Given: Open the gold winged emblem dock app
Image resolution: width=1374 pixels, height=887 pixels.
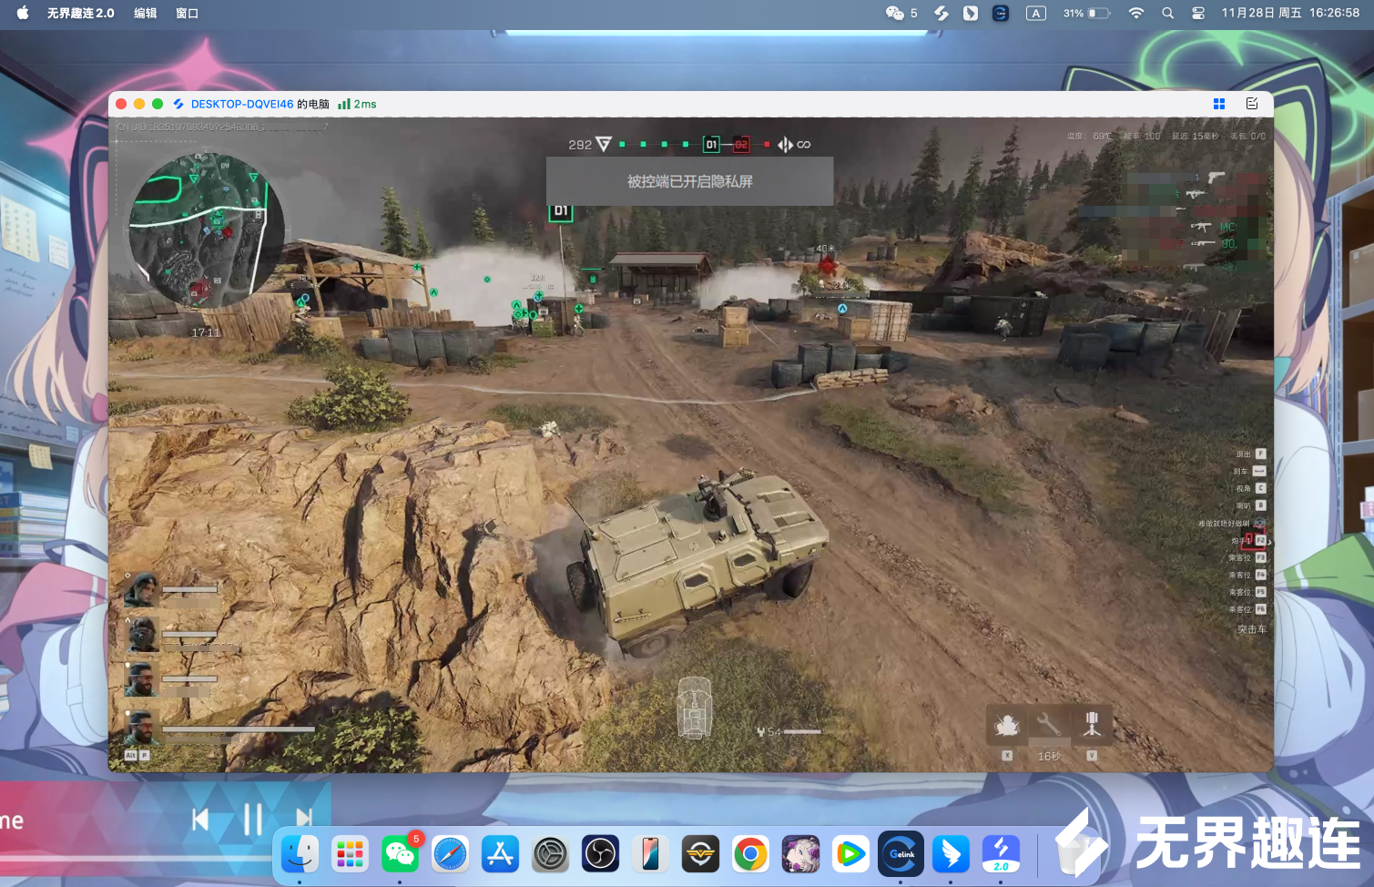Looking at the screenshot, I should tap(700, 854).
